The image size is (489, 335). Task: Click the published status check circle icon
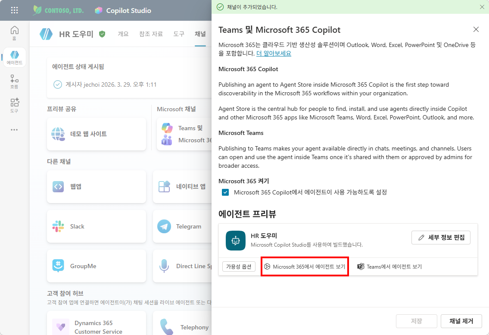[58, 85]
